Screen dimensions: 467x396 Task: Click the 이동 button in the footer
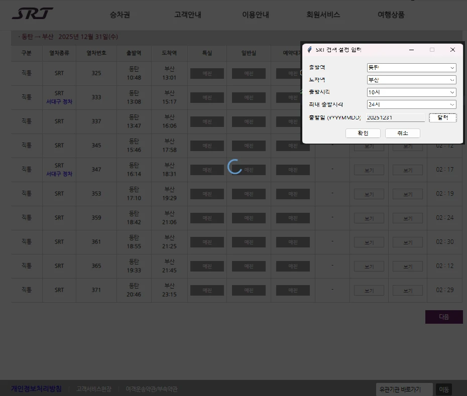444,389
